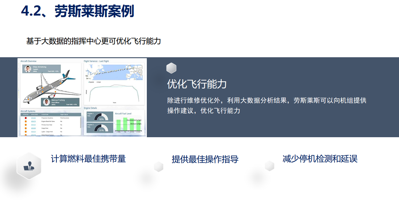
Task: Click the airplane cutaway illustration
Action: pyautogui.click(x=52, y=87)
